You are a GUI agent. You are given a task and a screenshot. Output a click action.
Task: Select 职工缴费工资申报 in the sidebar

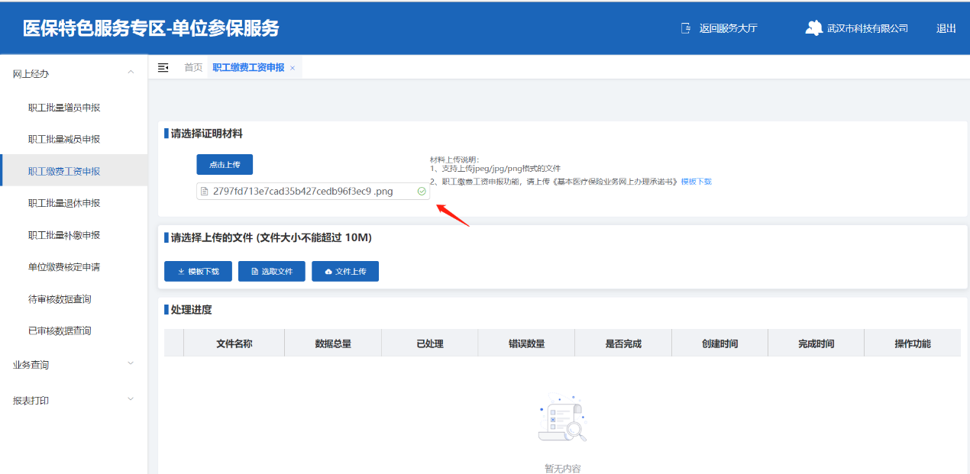pyautogui.click(x=73, y=171)
